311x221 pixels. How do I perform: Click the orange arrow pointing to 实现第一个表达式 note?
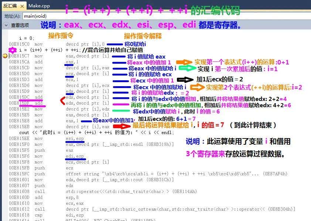[185, 62]
